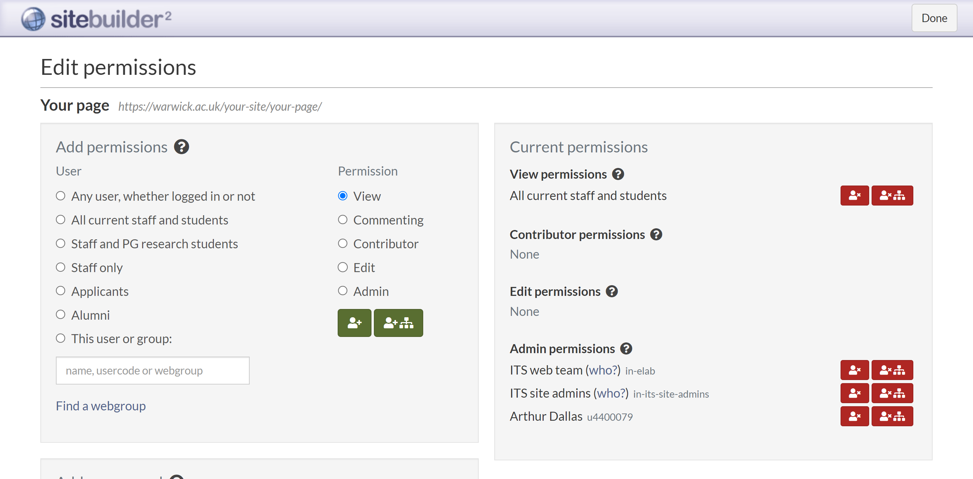Click the name, usercode or webgroup field
Image resolution: width=973 pixels, height=479 pixels.
(152, 371)
